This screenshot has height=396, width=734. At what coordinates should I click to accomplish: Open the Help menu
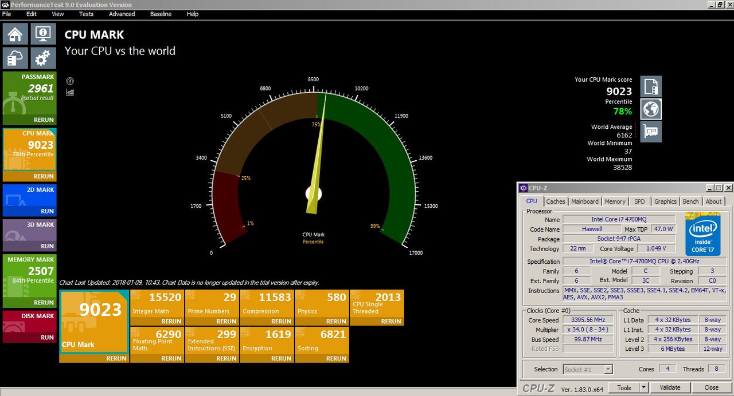(x=193, y=14)
